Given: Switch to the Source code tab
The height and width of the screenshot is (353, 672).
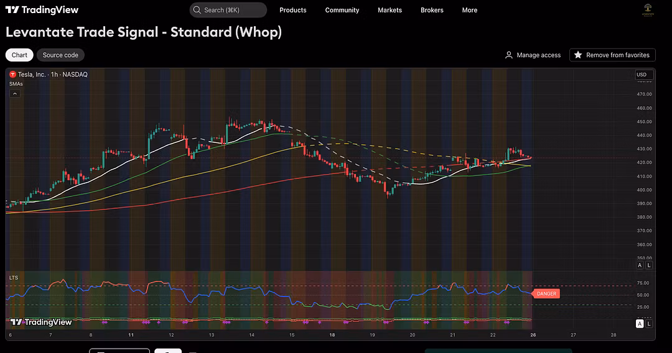Looking at the screenshot, I should point(60,55).
